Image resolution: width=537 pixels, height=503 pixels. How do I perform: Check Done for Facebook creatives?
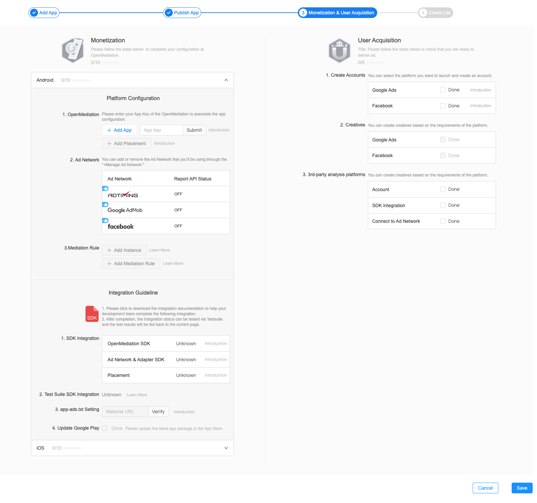pos(443,155)
